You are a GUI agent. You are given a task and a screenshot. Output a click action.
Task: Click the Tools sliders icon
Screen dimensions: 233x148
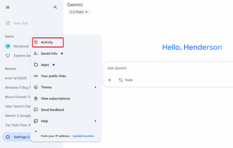click(121, 80)
